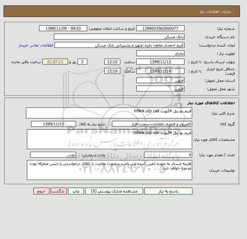Open اطلاعات تماس خریدار contact link

36,45
